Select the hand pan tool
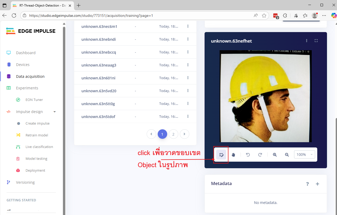 [233, 155]
